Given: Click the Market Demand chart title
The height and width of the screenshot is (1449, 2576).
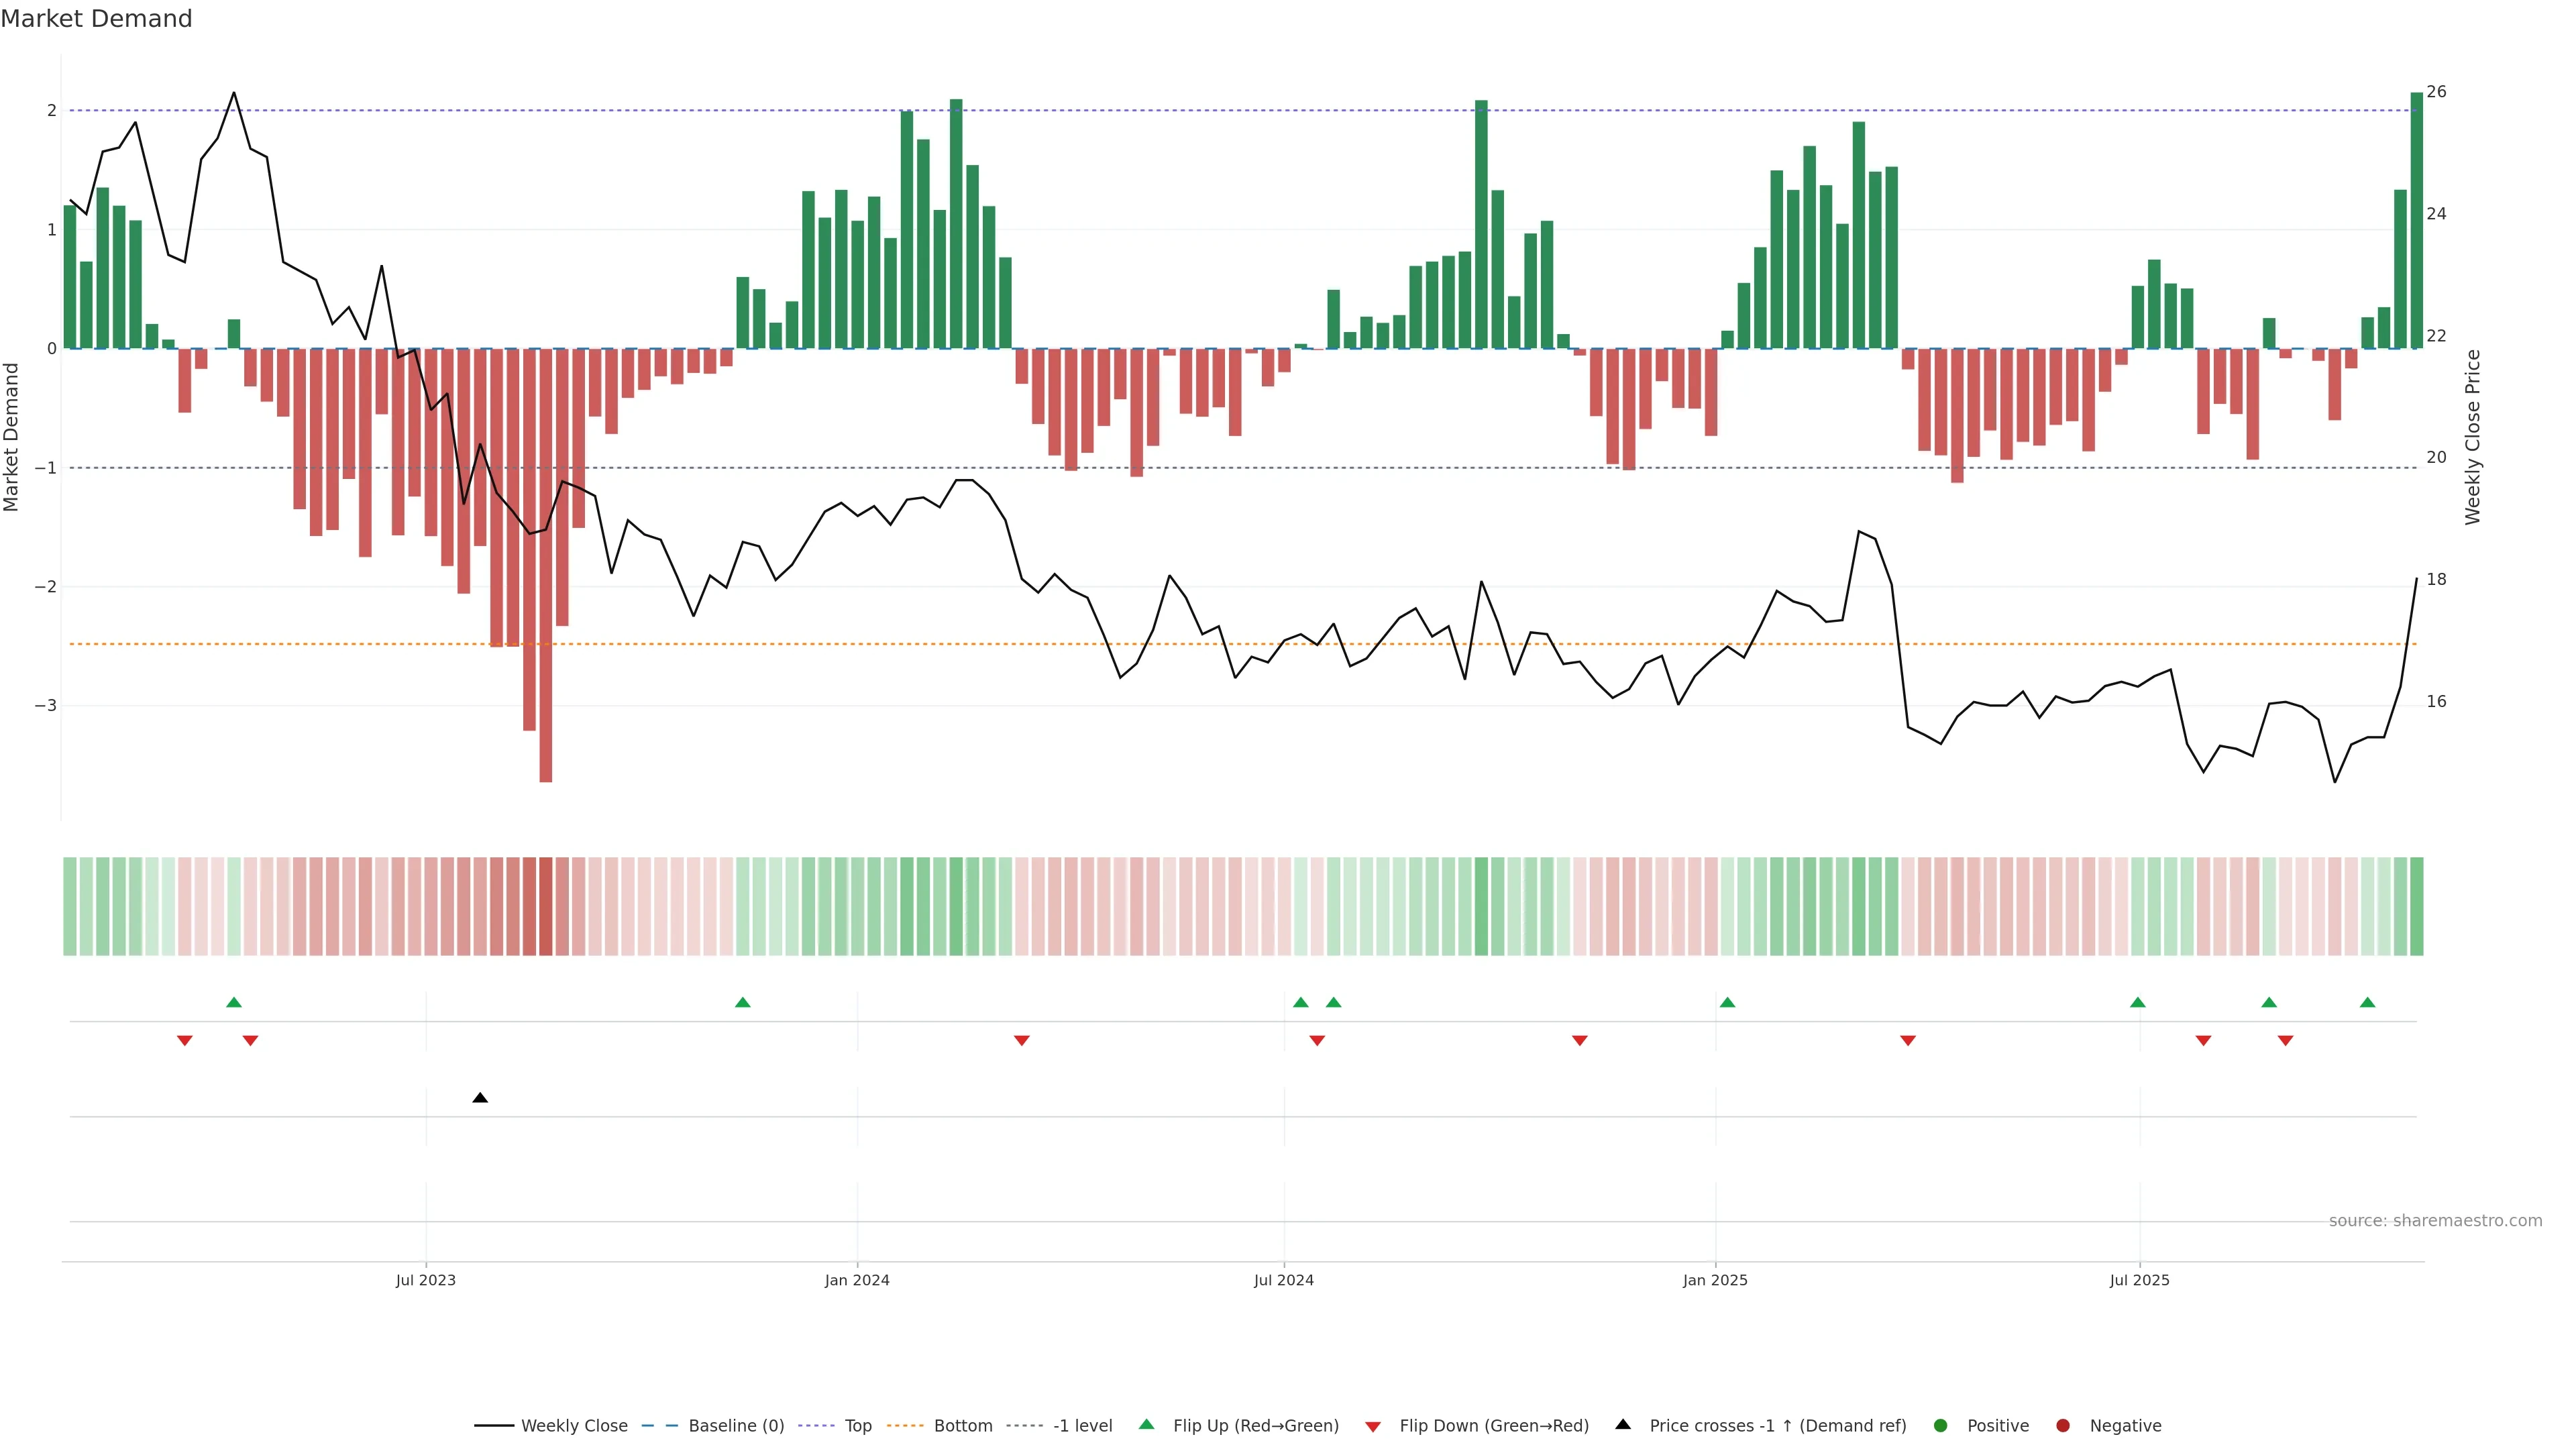Looking at the screenshot, I should (96, 19).
